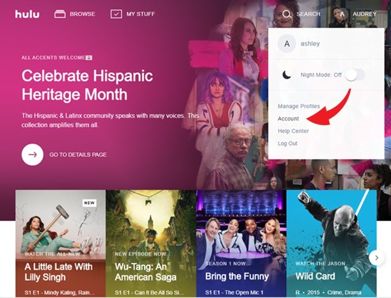Image resolution: width=391 pixels, height=298 pixels.
Task: Open the Bring the Funny card
Action: tap(241, 243)
